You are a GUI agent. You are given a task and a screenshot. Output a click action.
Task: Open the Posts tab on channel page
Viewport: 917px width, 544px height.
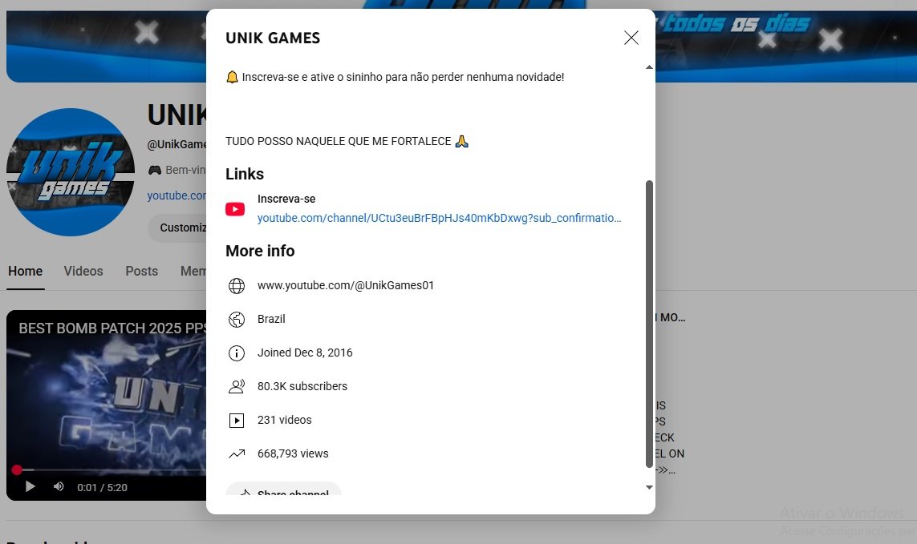(141, 271)
